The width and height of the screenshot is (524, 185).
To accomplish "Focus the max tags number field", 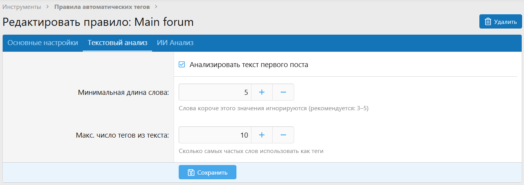I will pos(215,135).
